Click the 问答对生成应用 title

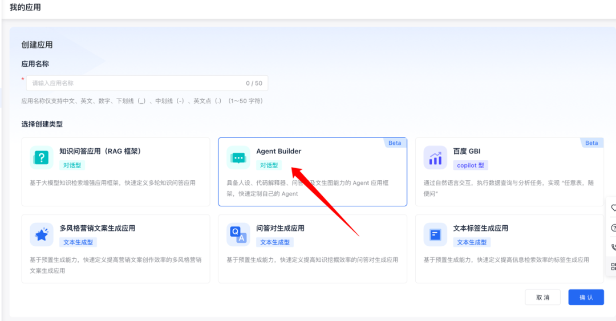click(280, 228)
